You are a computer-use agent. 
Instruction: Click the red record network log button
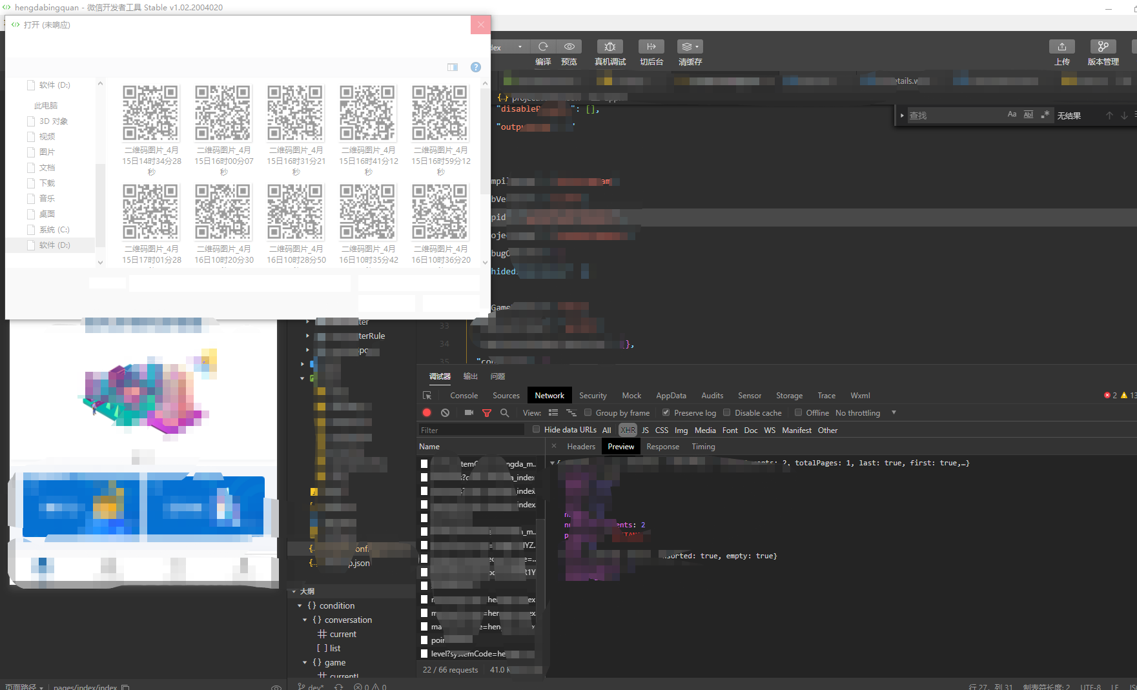pos(427,413)
